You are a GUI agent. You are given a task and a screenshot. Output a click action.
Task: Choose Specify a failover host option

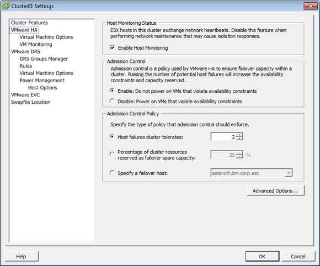pos(112,173)
